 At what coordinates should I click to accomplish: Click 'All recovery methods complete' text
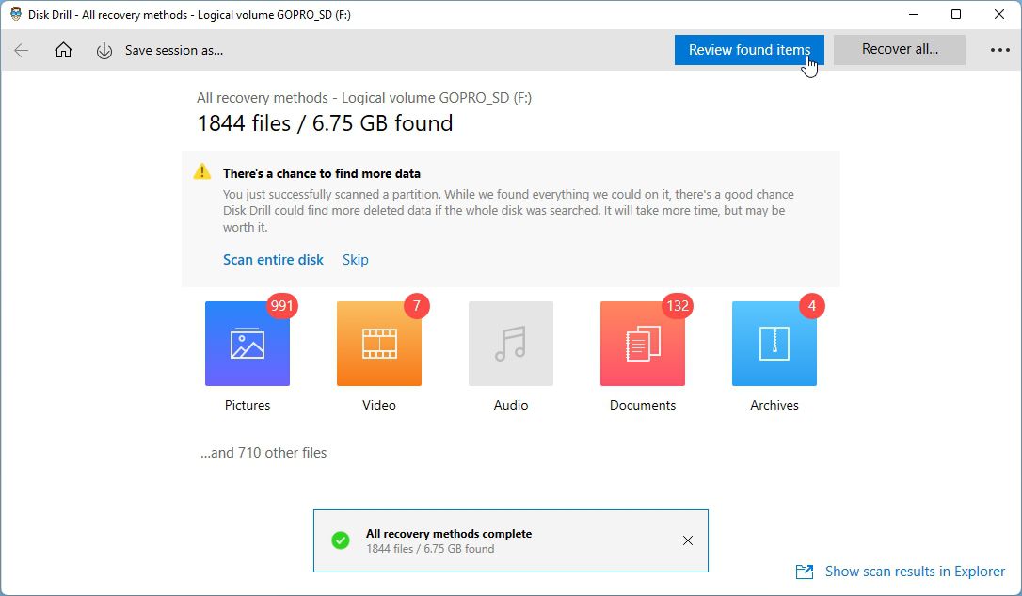pyautogui.click(x=449, y=534)
